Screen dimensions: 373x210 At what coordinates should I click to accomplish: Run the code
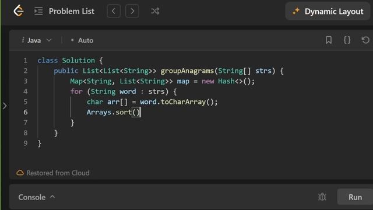355,197
